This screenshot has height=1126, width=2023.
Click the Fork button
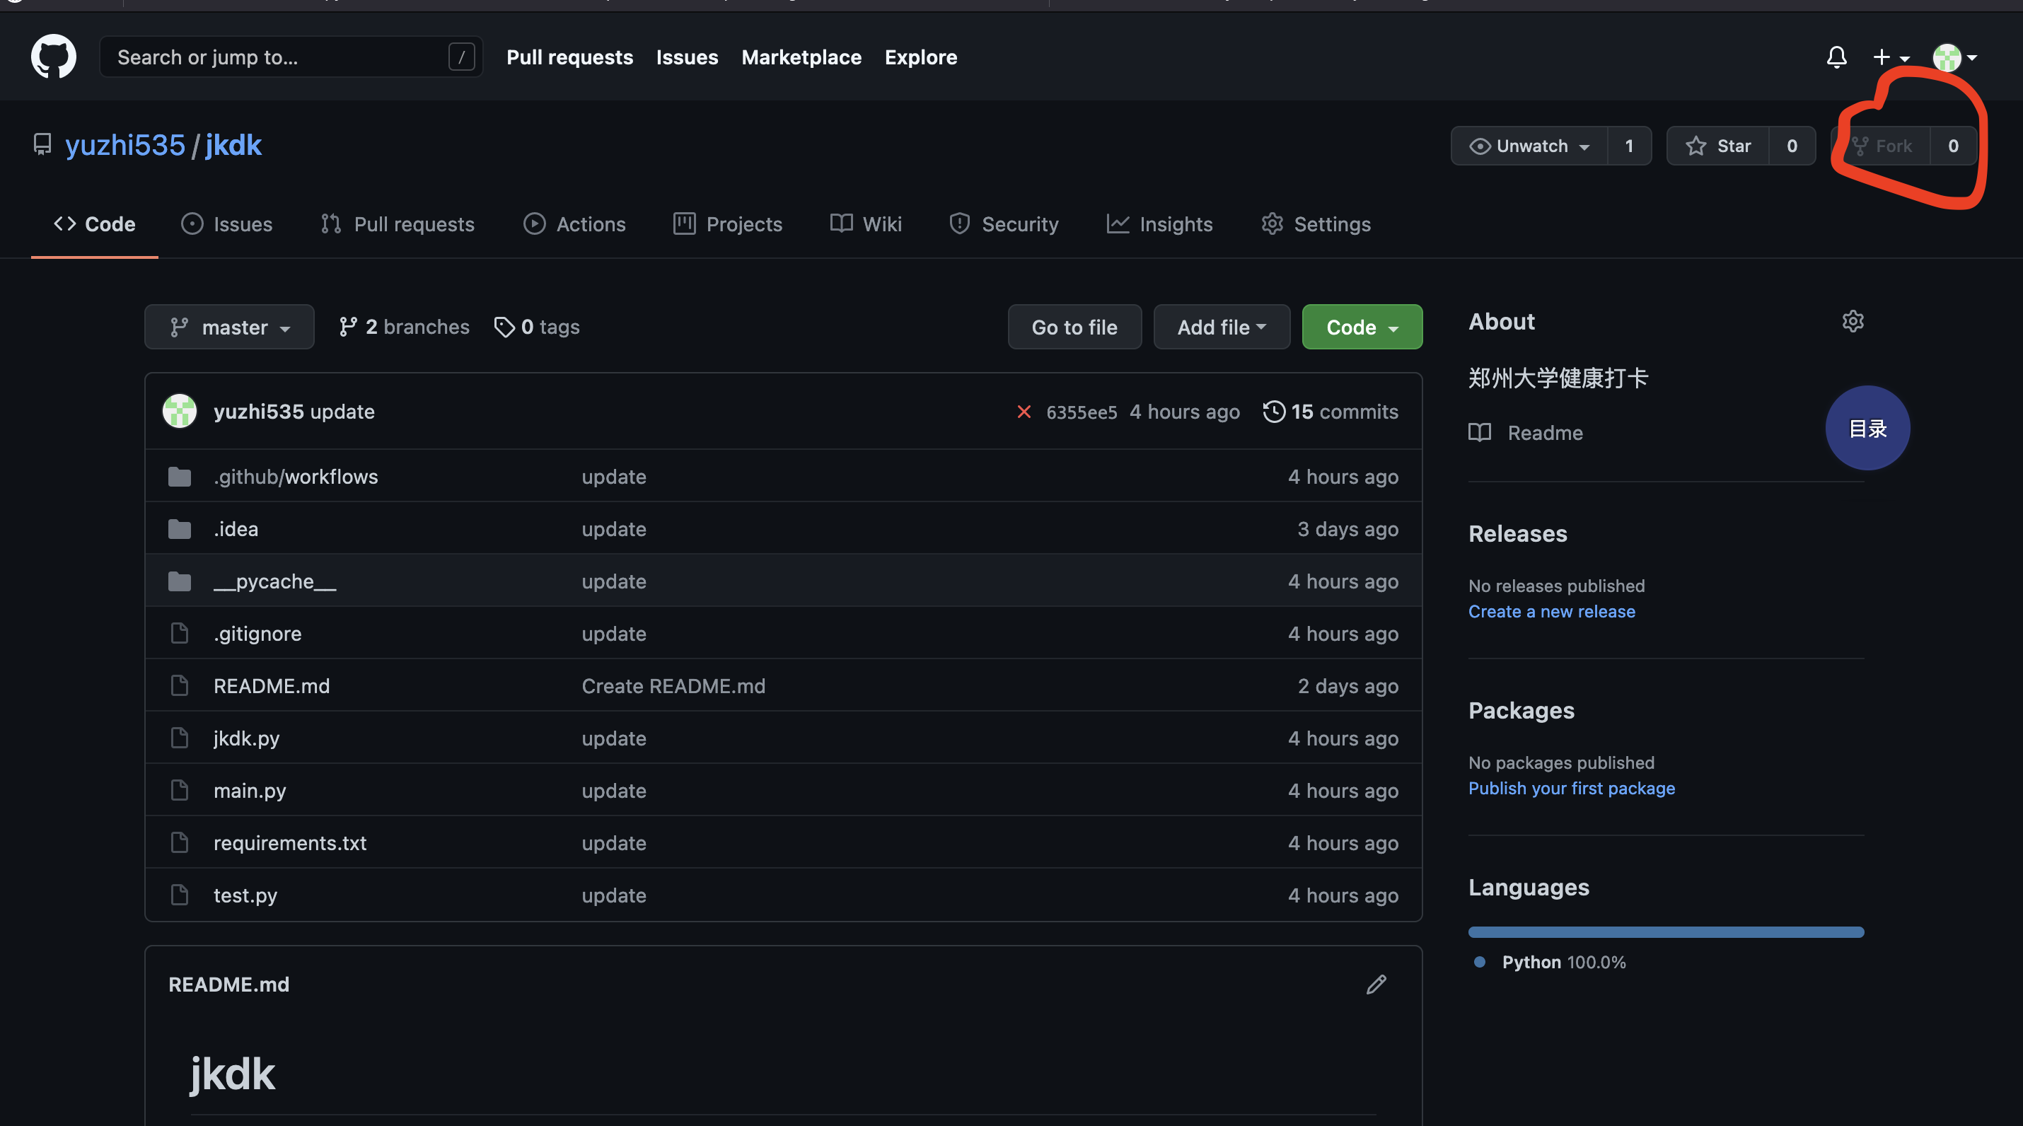1881,146
